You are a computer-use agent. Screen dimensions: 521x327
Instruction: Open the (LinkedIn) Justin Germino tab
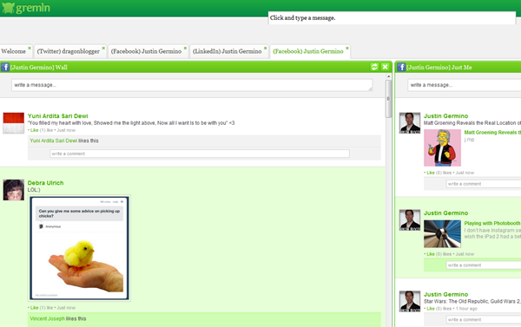click(227, 51)
